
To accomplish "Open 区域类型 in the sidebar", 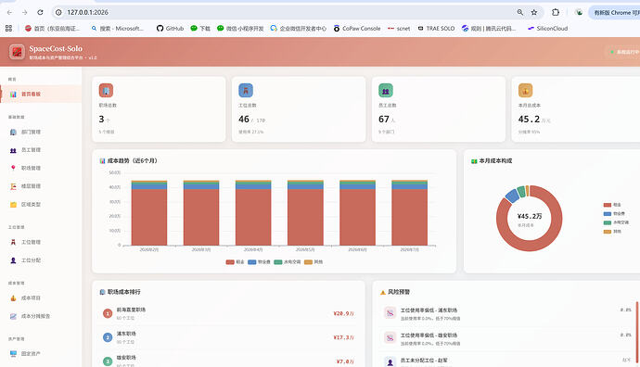I will click(x=41, y=204).
